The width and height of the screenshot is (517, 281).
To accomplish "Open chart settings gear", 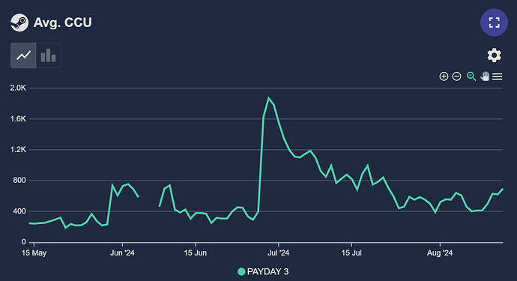I will 495,55.
